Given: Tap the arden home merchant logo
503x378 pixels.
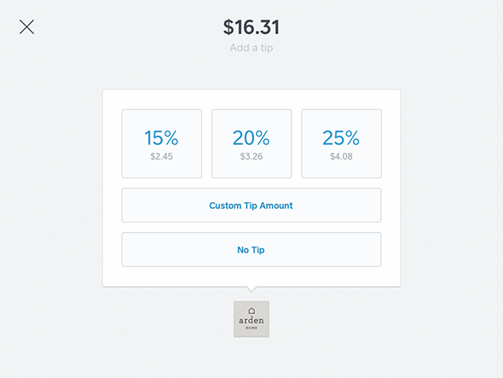Looking at the screenshot, I should [x=251, y=319].
